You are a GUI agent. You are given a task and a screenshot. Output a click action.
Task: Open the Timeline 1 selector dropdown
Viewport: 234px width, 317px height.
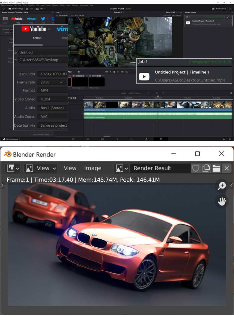[x=119, y=12]
